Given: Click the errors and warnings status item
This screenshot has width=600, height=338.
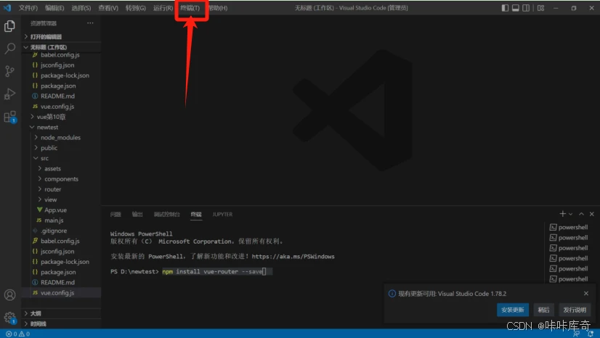Looking at the screenshot, I should point(18,334).
